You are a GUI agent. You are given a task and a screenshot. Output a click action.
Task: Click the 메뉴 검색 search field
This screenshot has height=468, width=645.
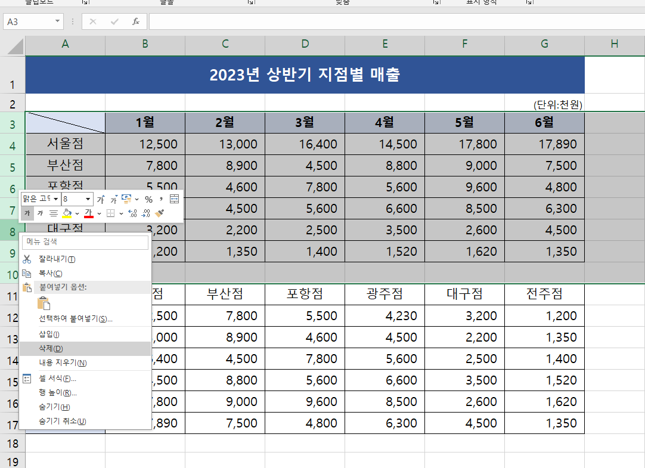[85, 242]
